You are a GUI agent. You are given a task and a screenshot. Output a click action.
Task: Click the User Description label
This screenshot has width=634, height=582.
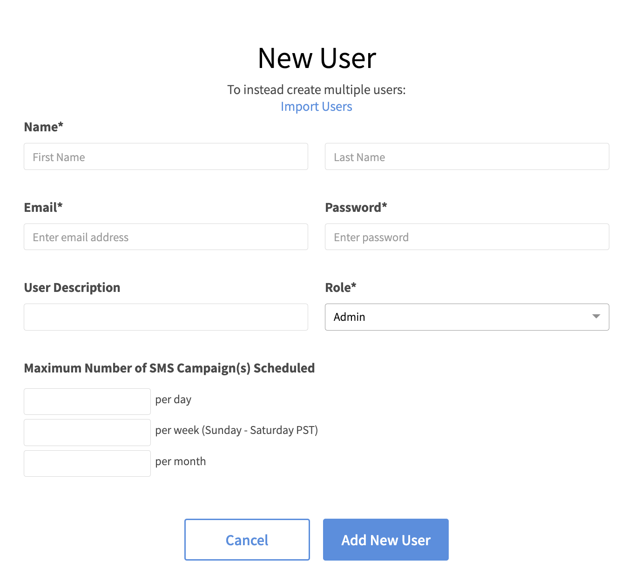click(x=72, y=288)
